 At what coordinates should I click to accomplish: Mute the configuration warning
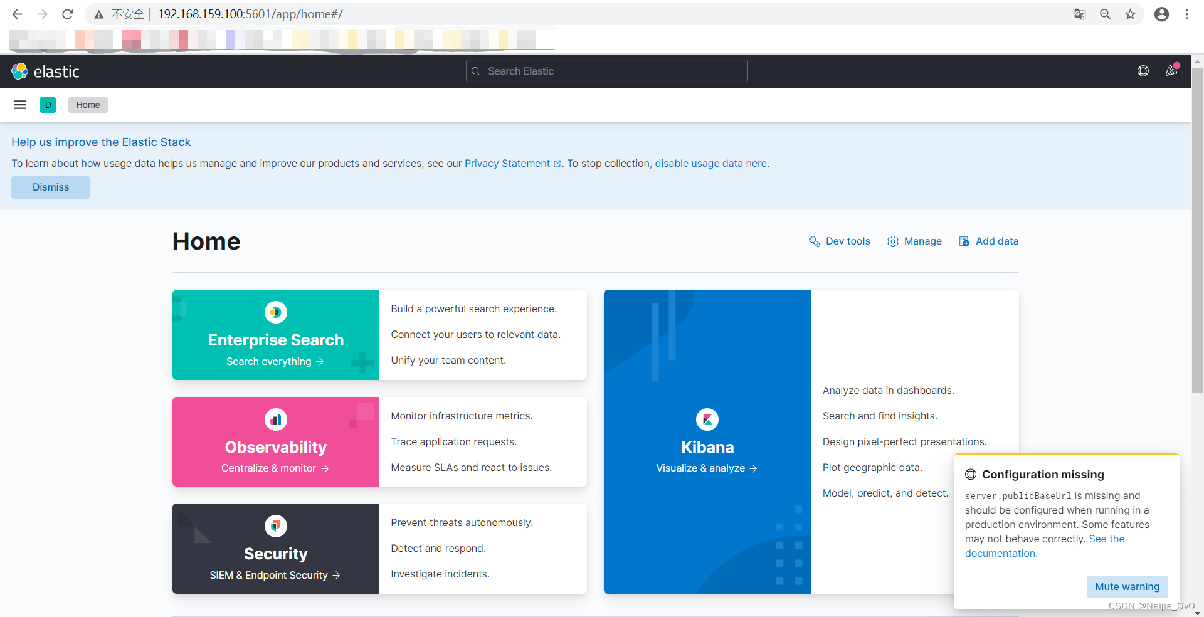point(1127,586)
